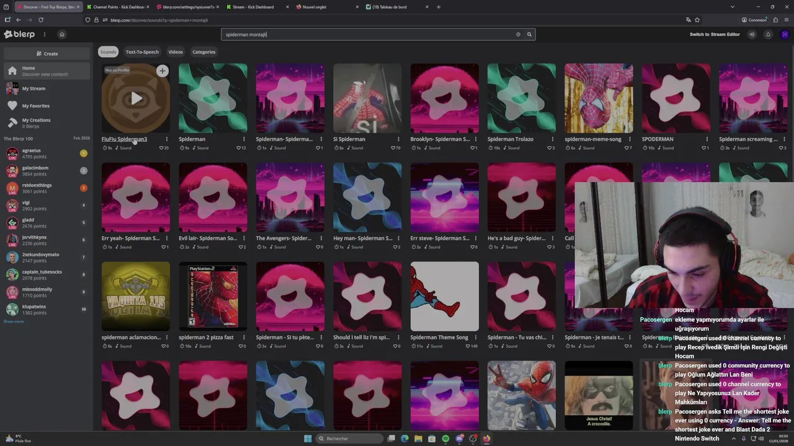
Task: Open options menu for Si Spiderman
Action: pyautogui.click(x=398, y=139)
